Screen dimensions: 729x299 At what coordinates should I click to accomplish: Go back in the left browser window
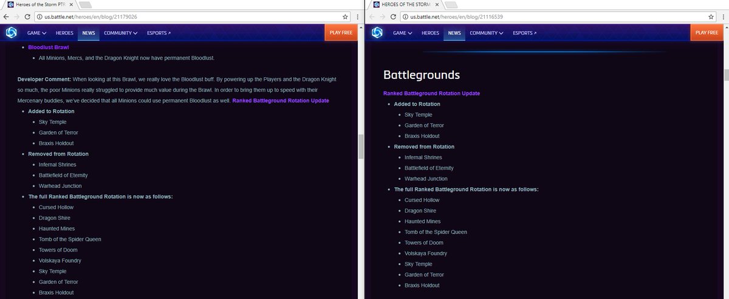6,16
